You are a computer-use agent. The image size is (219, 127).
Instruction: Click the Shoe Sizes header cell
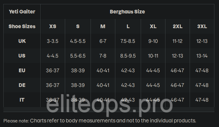pos(22,26)
